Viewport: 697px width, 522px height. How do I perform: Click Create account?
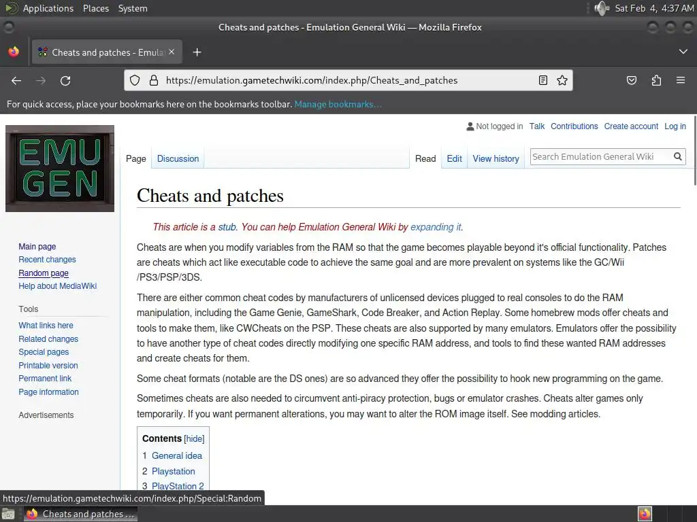click(x=631, y=126)
